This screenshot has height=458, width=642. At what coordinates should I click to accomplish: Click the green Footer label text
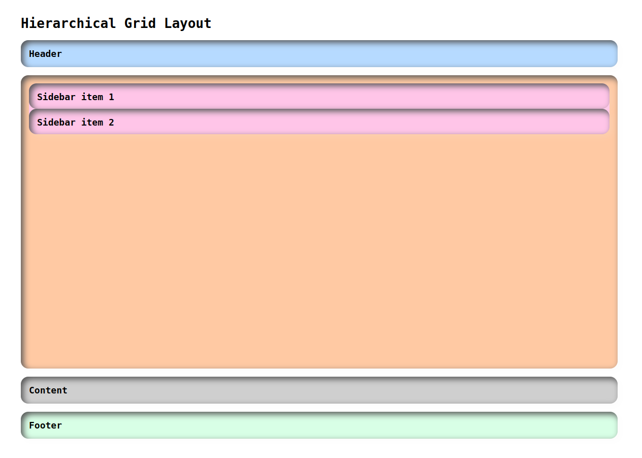[45, 425]
